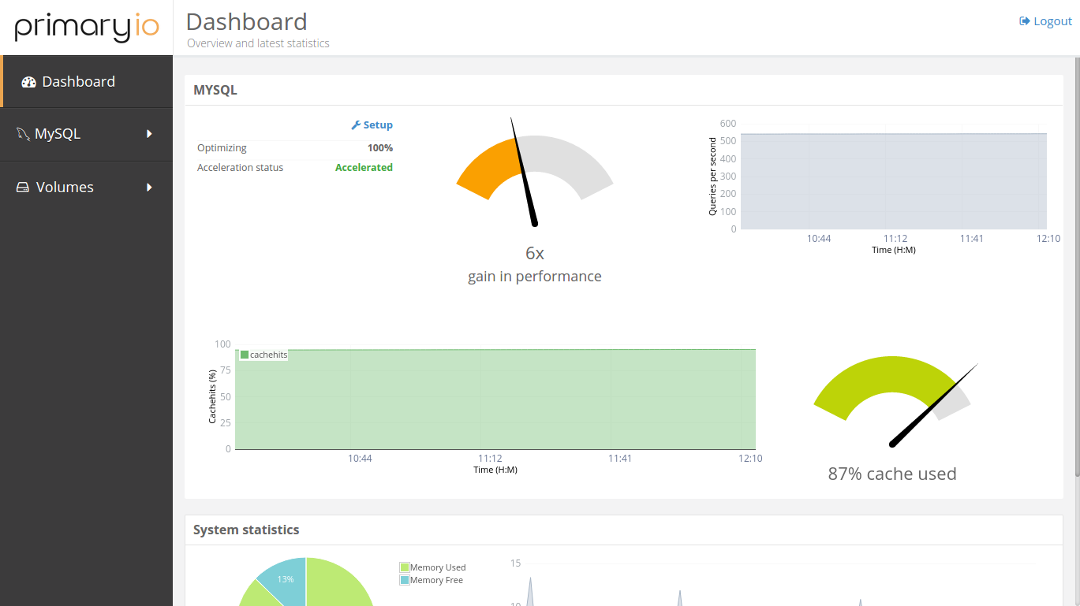The width and height of the screenshot is (1080, 606).
Task: Click the MYSQL panel heading
Action: click(215, 90)
